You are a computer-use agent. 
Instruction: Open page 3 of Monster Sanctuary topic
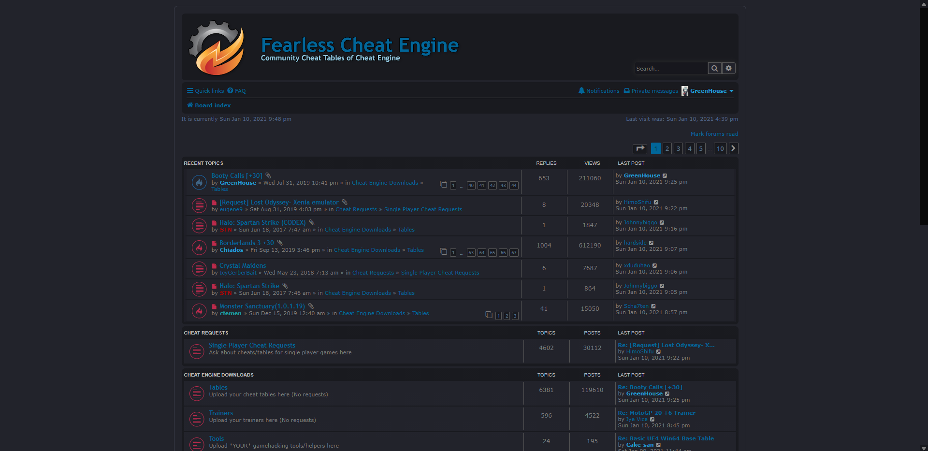[515, 316]
